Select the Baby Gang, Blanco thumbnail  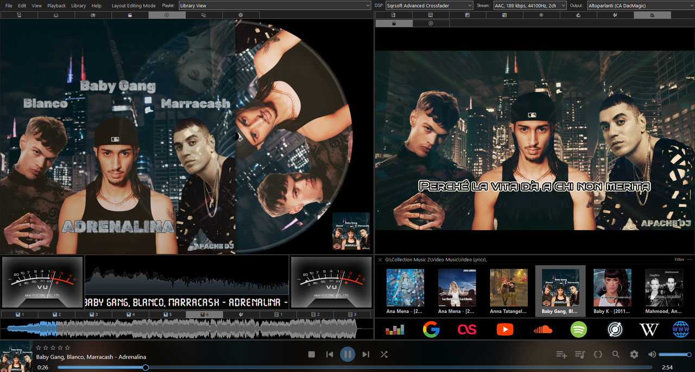560,291
